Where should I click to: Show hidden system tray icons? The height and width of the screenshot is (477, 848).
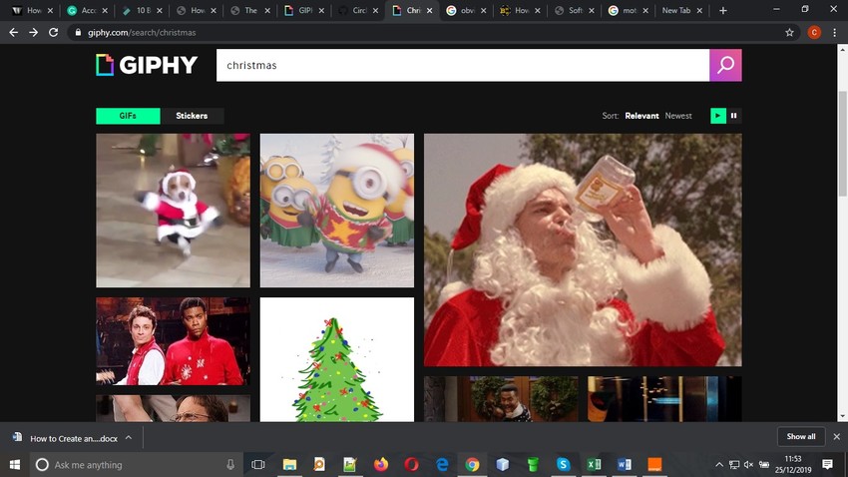[x=718, y=465]
